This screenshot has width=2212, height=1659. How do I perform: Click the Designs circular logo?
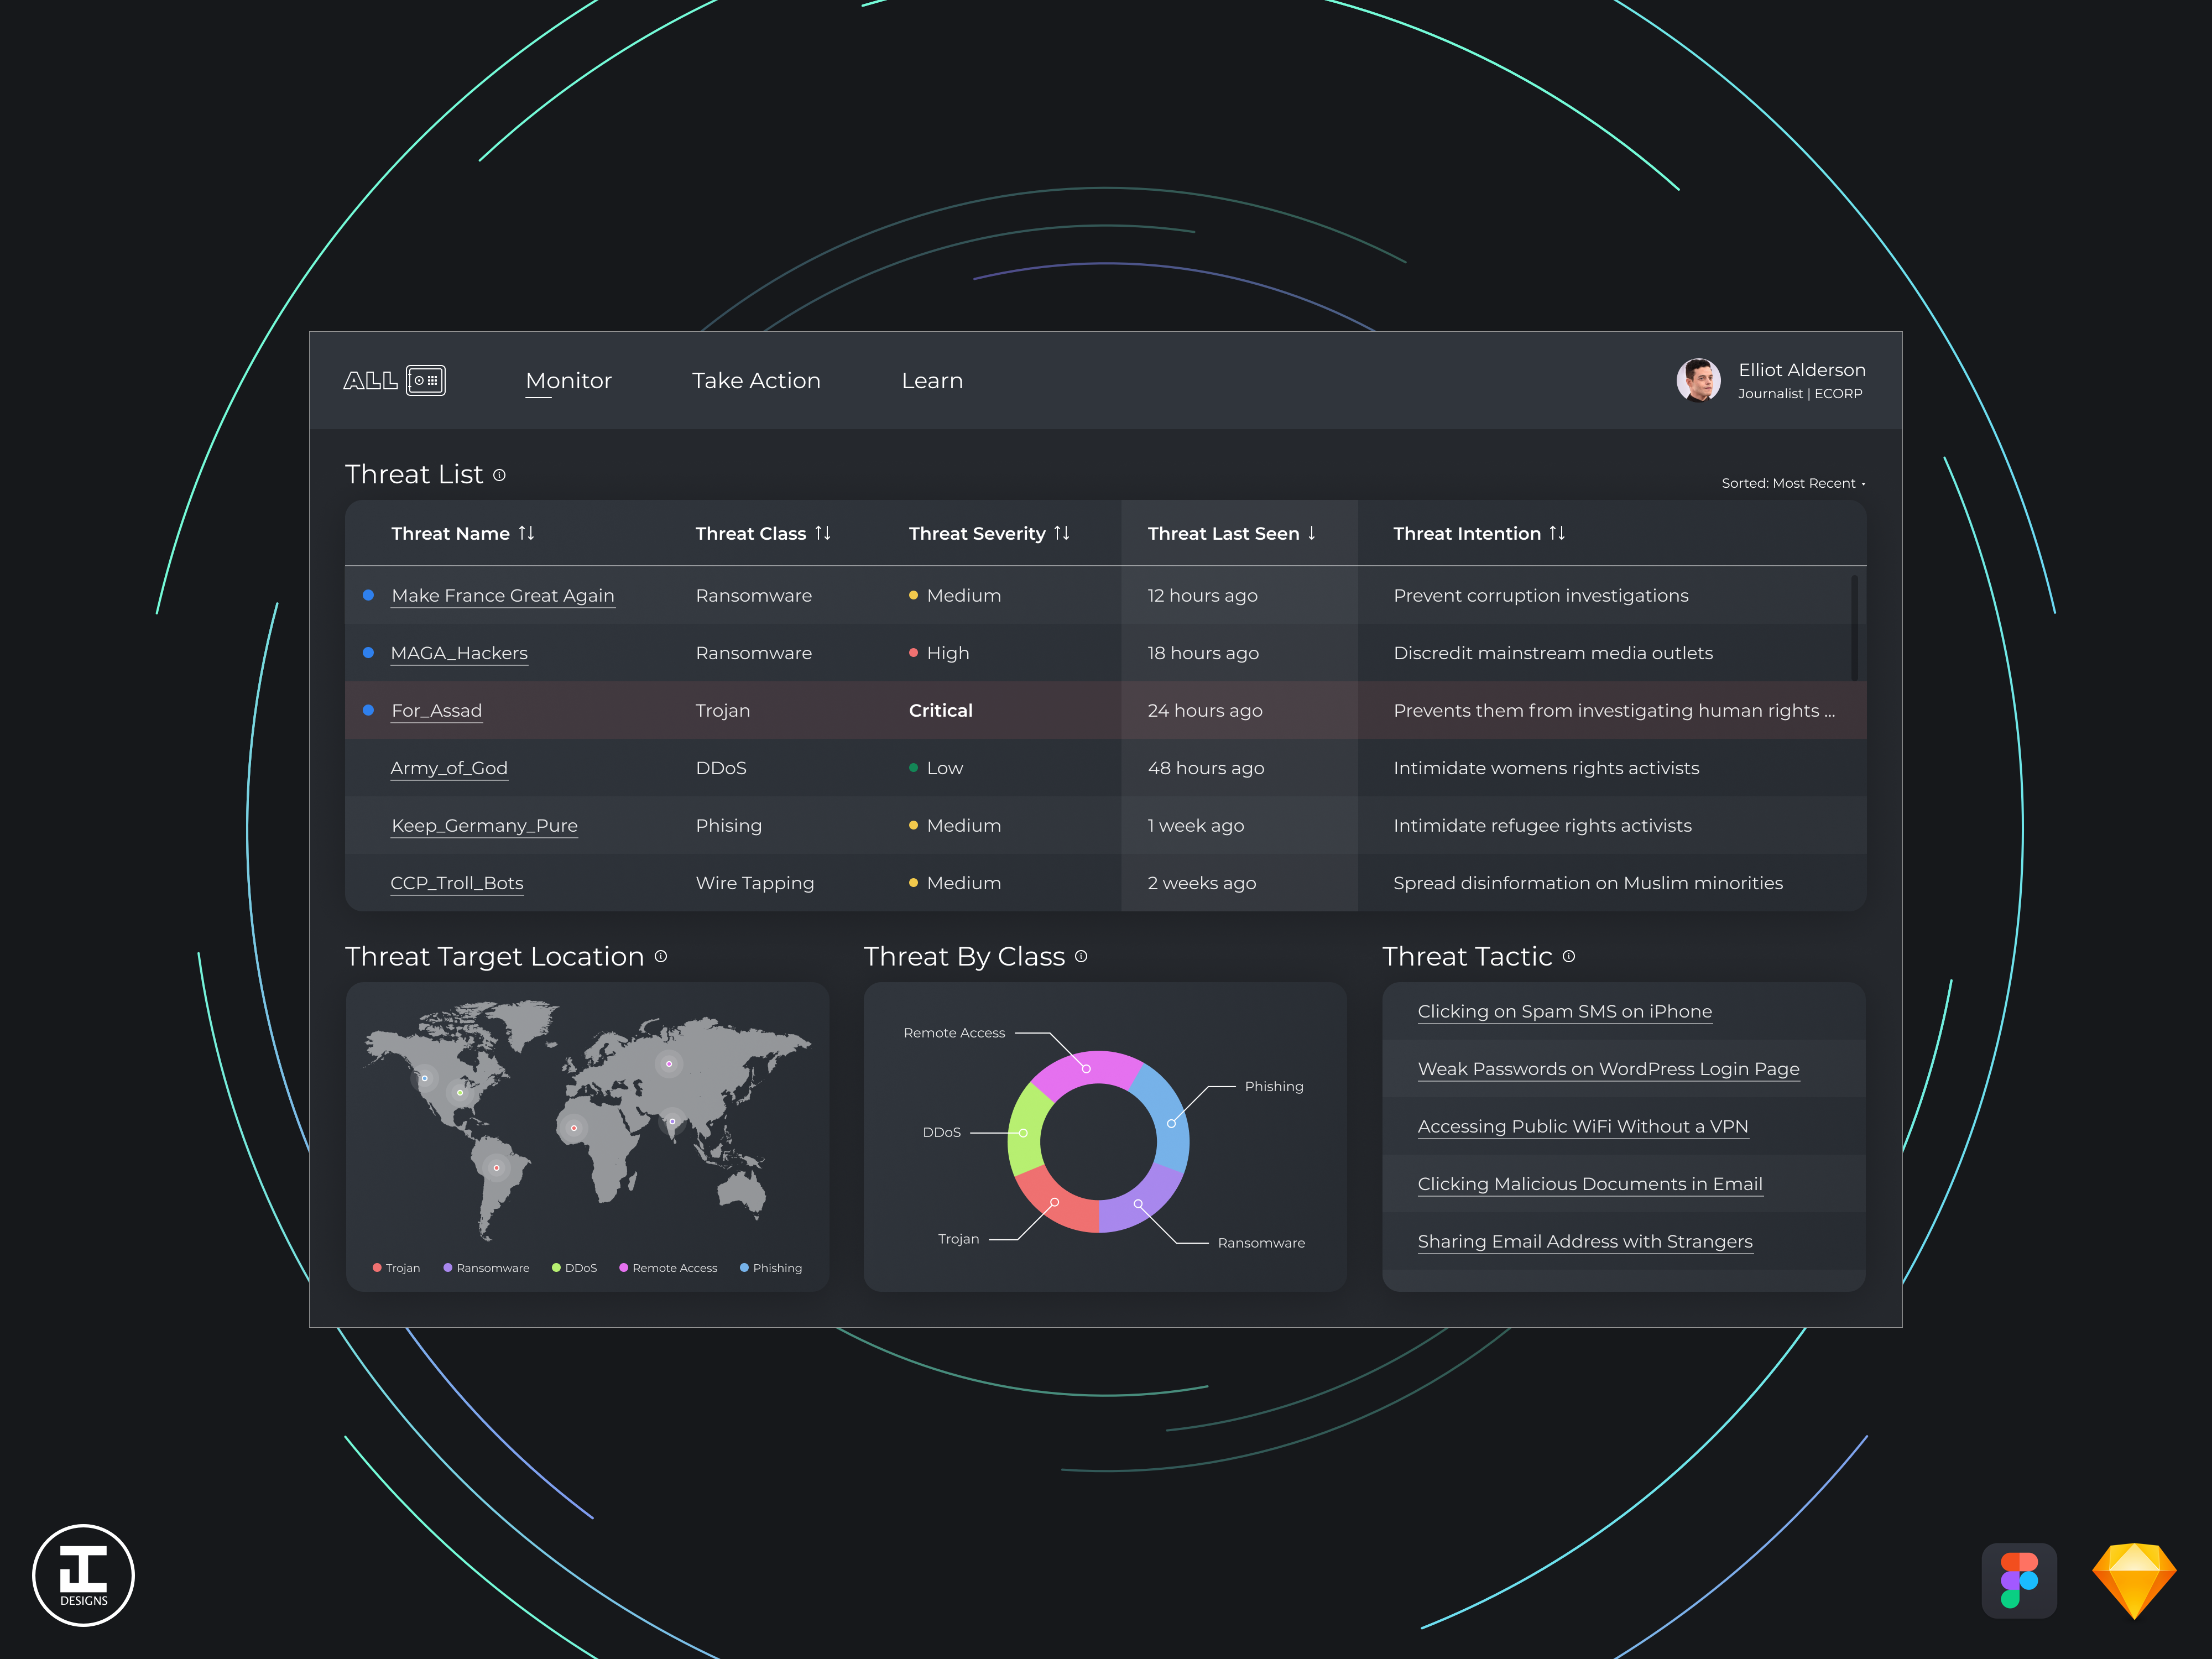click(x=83, y=1574)
